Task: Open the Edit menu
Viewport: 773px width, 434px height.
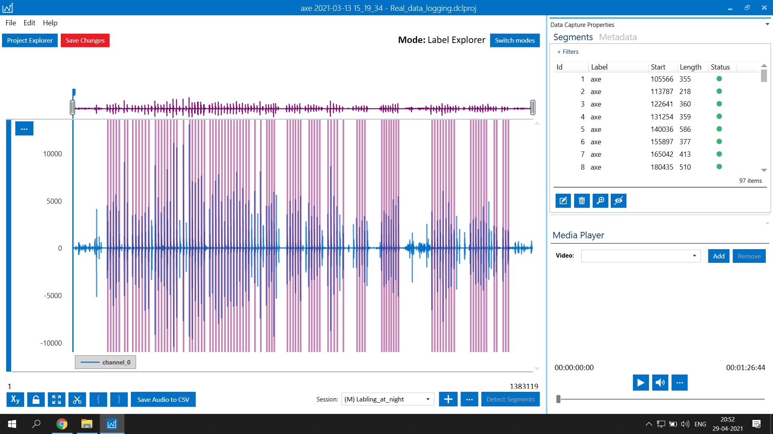Action: coord(29,23)
